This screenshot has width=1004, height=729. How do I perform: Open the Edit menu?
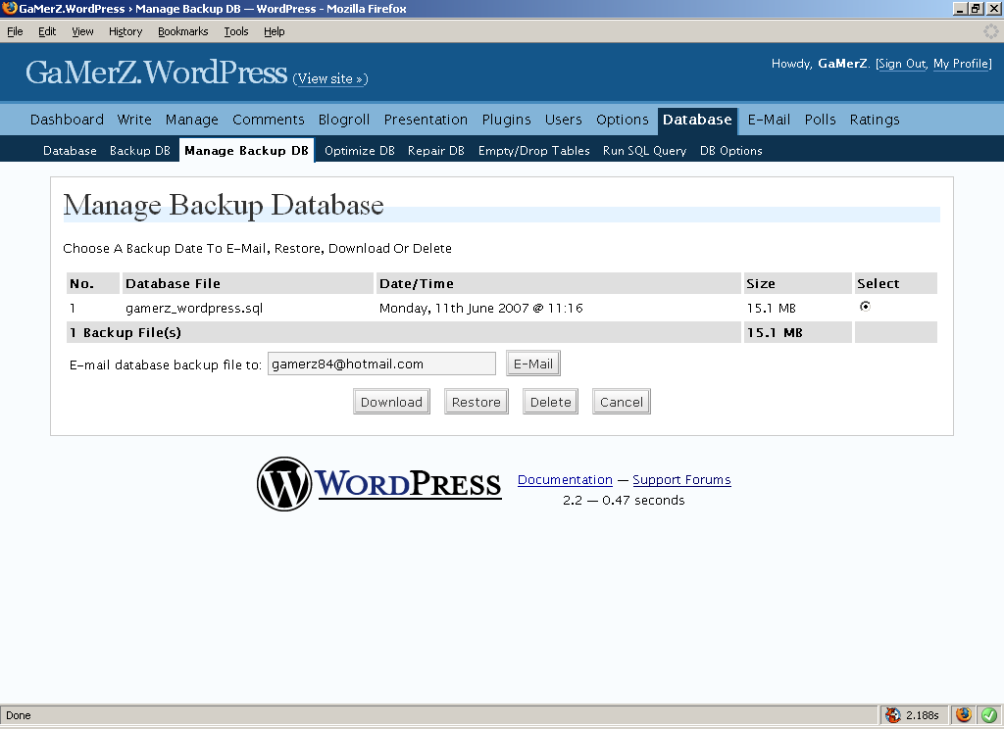point(47,31)
